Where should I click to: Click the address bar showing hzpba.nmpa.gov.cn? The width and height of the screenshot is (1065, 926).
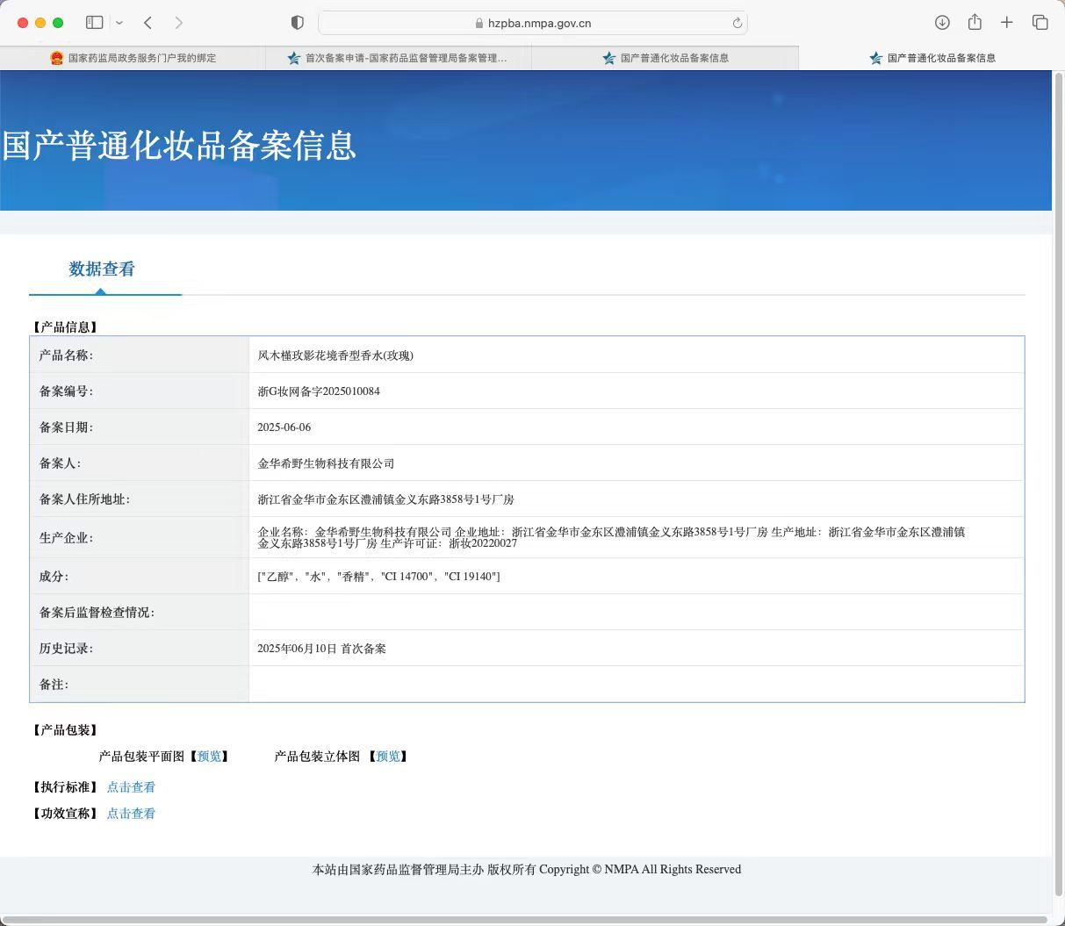click(x=532, y=24)
